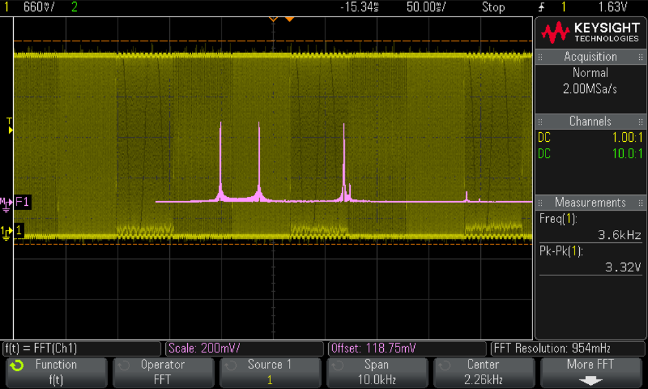Adjust the Center 2.26kHz softkey
This screenshot has width=648, height=389.
pos(484,372)
